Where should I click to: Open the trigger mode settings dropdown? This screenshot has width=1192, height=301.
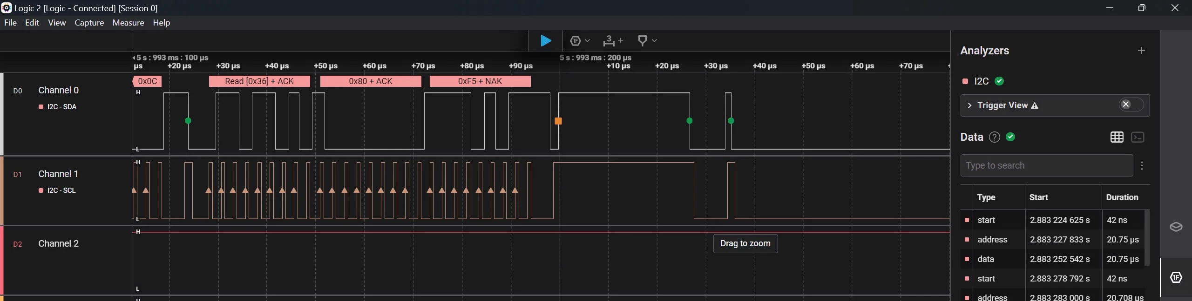tap(580, 41)
